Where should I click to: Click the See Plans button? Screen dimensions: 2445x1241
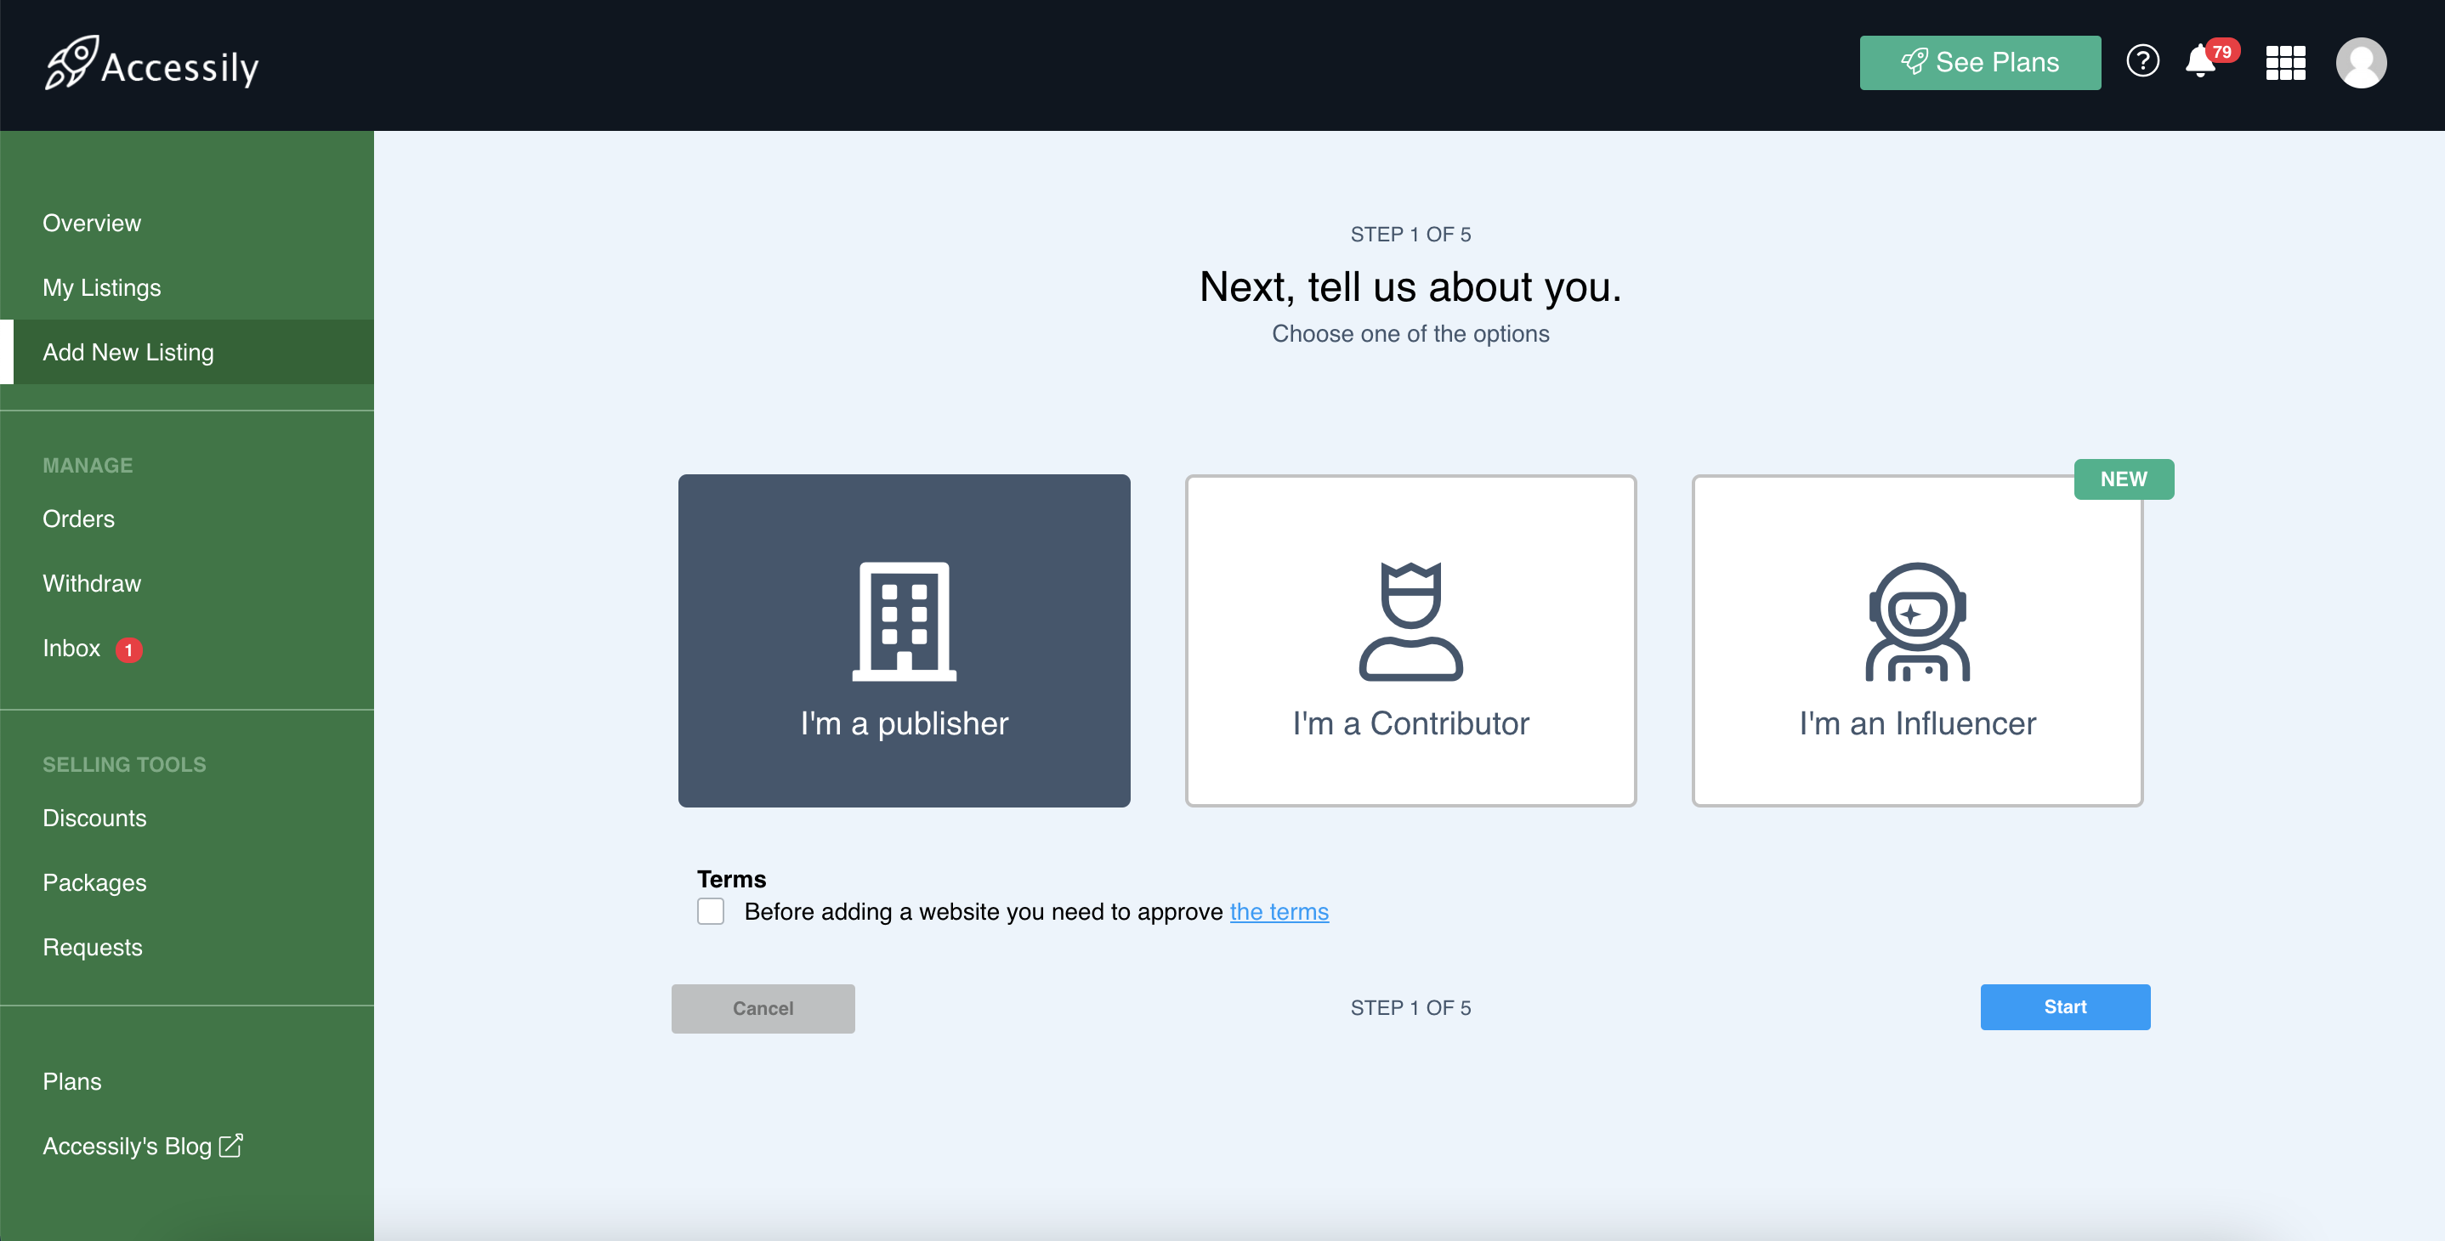click(1980, 63)
